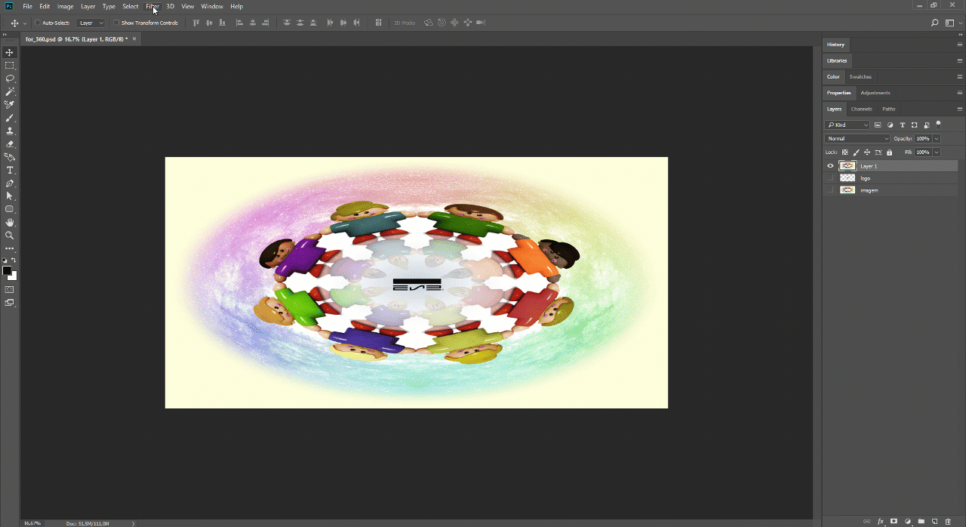966x527 pixels.
Task: Enable Show Transform Controls checkbox
Action: click(116, 23)
